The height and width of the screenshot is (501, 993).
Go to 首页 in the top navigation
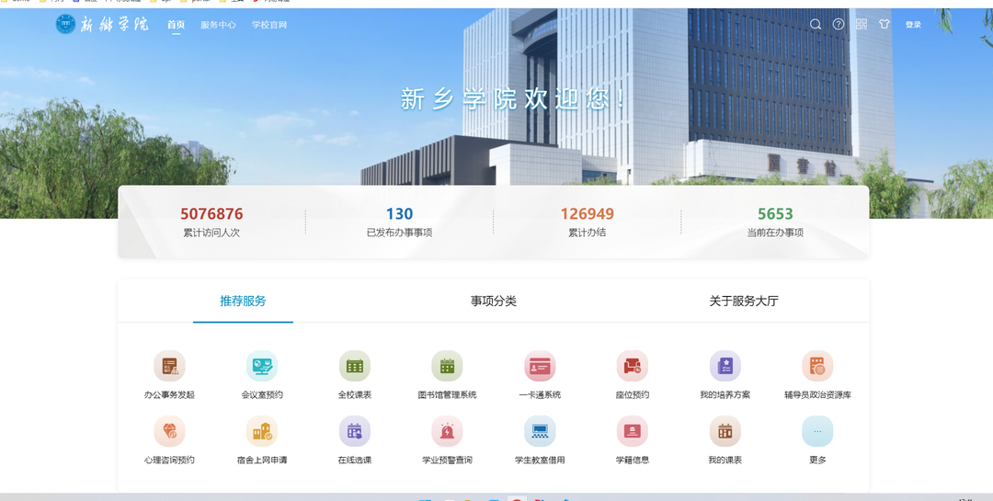176,25
